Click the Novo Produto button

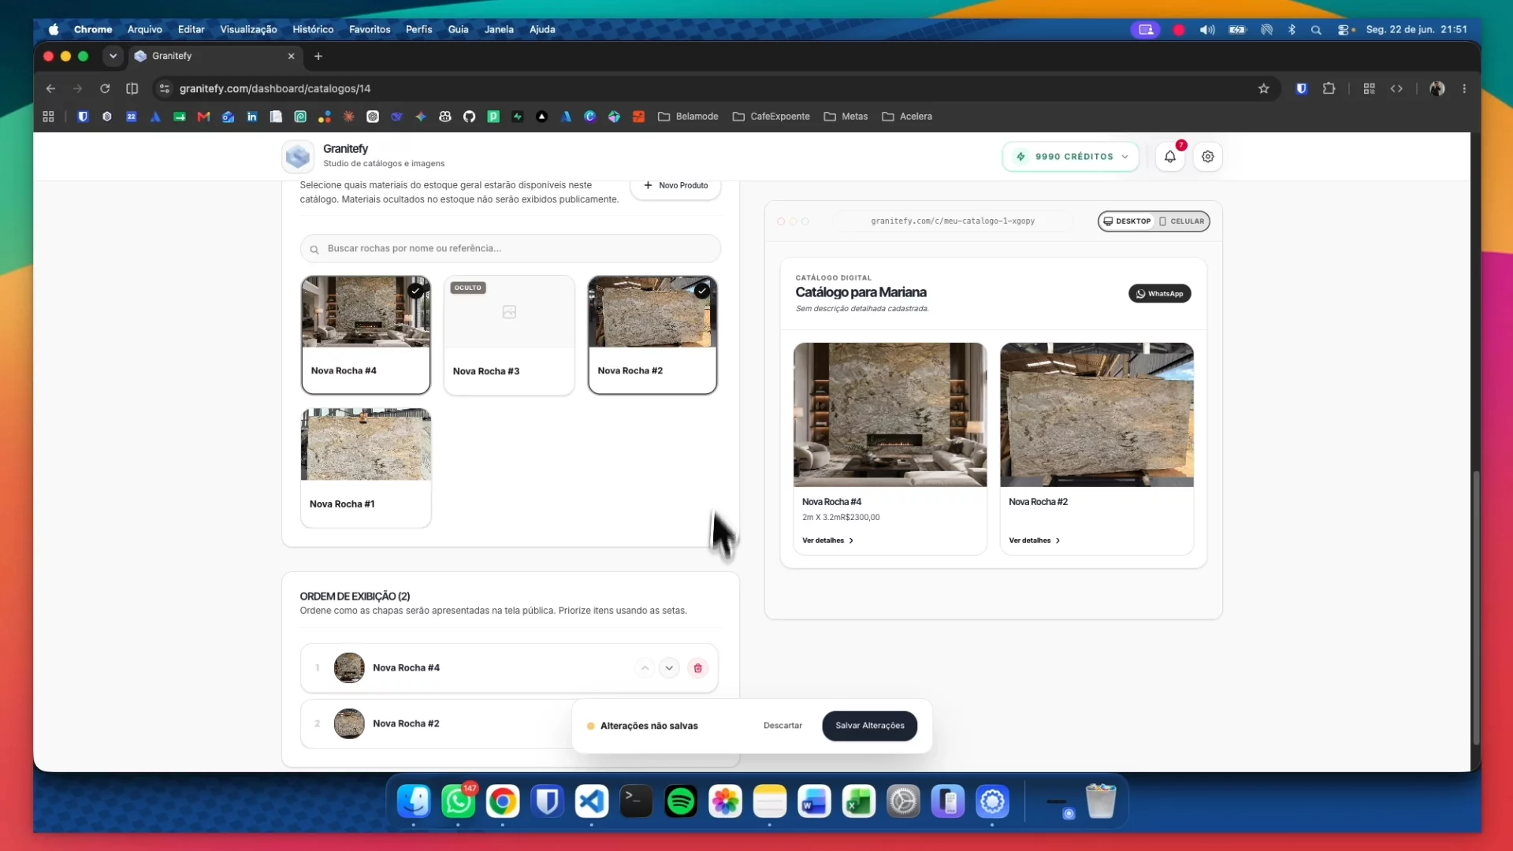coord(676,186)
